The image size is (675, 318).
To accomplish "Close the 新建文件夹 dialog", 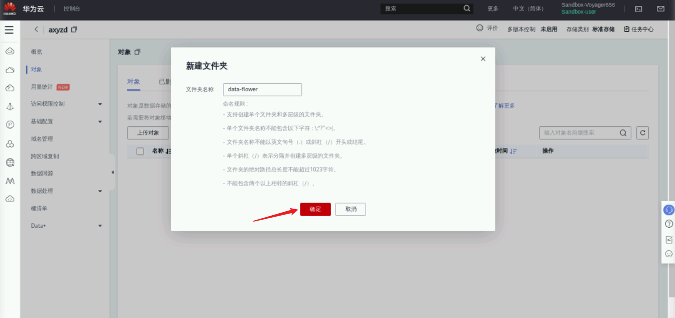I will pos(483,59).
